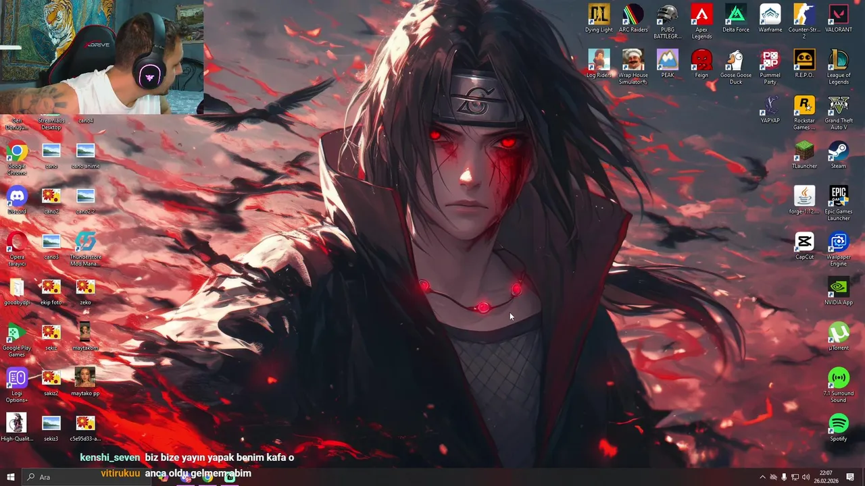Launch ARC Raiders from the desktop

coord(633,19)
